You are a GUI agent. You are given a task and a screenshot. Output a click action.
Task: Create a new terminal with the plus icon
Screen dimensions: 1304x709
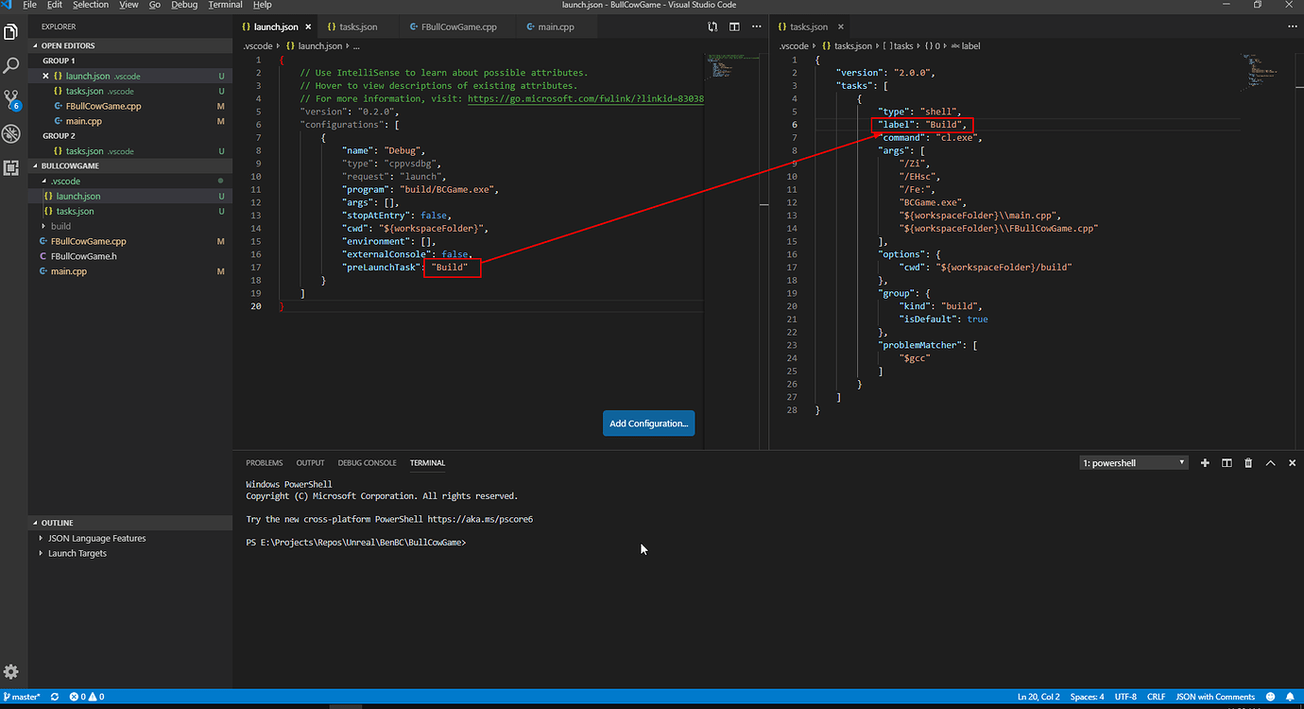pos(1205,462)
